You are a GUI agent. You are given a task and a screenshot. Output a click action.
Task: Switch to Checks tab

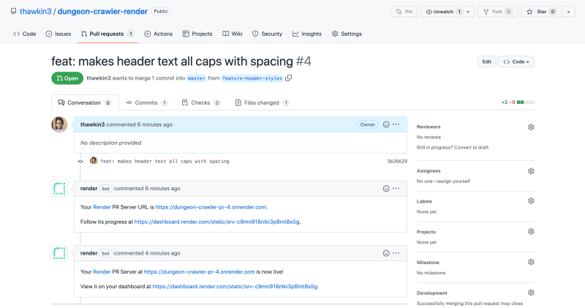click(x=200, y=102)
